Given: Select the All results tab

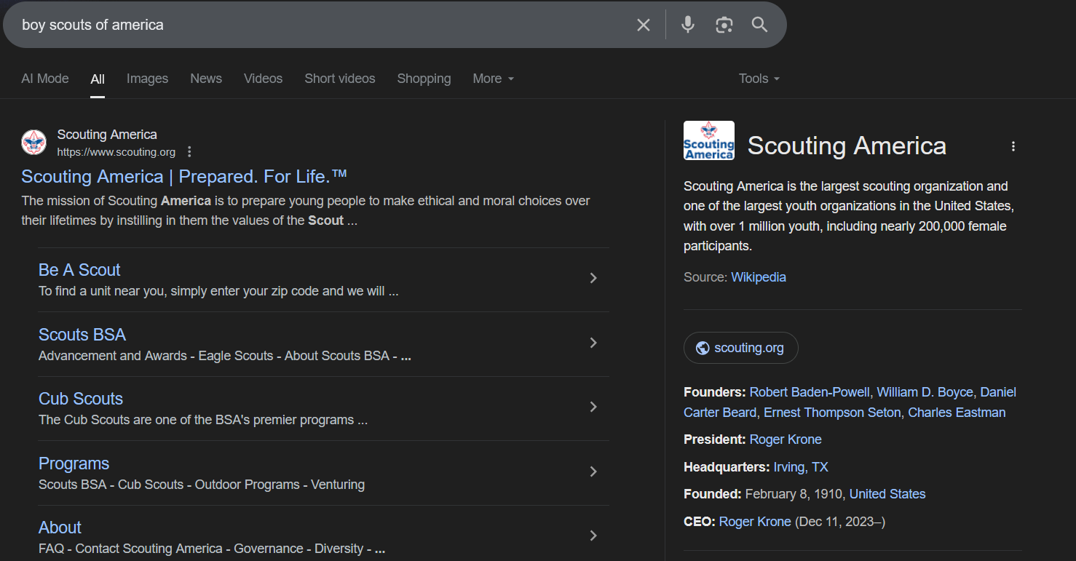Looking at the screenshot, I should click(x=98, y=79).
